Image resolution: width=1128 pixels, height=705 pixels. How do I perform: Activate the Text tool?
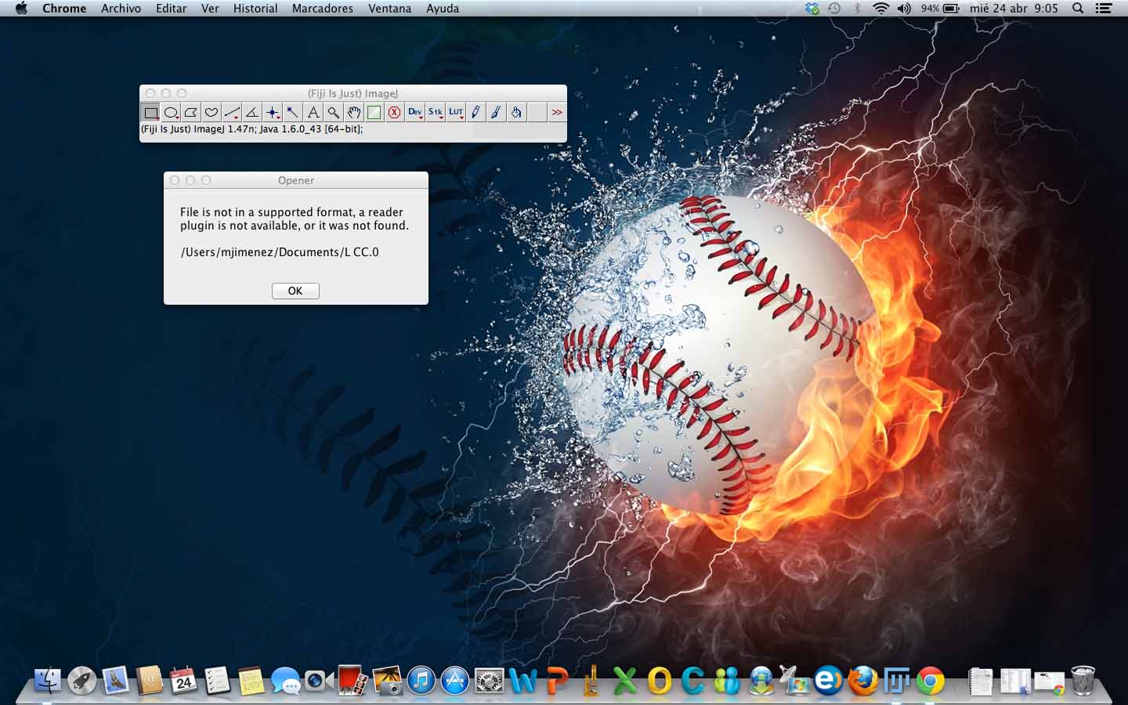coord(313,113)
